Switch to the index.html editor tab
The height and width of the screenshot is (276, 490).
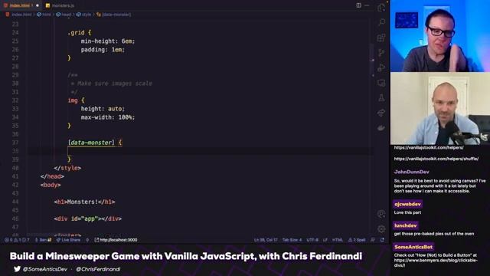[20, 5]
